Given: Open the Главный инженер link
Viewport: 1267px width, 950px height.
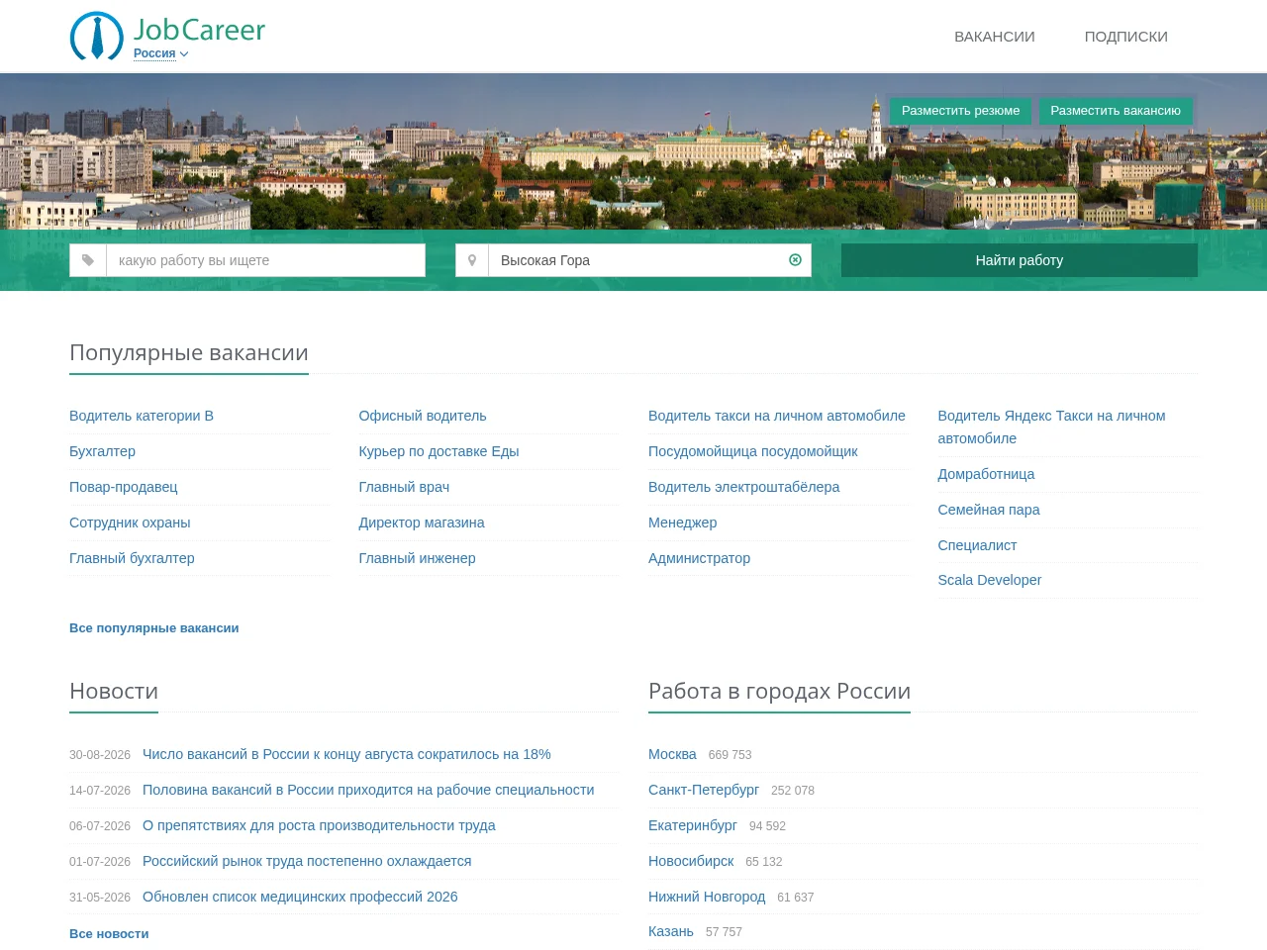Looking at the screenshot, I should point(417,558).
